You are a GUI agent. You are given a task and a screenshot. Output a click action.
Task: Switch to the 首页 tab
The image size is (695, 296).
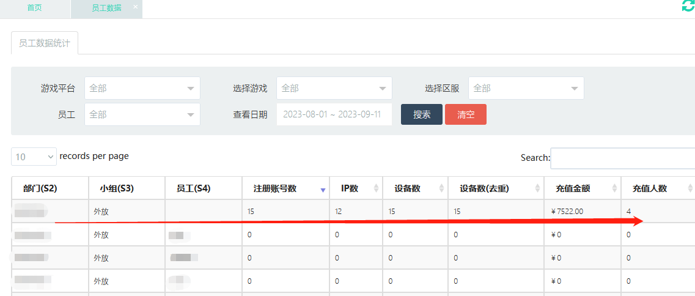coord(35,9)
